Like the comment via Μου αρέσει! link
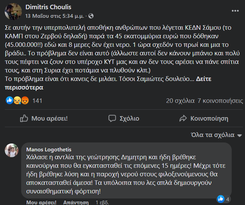The width and height of the screenshot is (245, 205). pyautogui.click(x=42, y=202)
